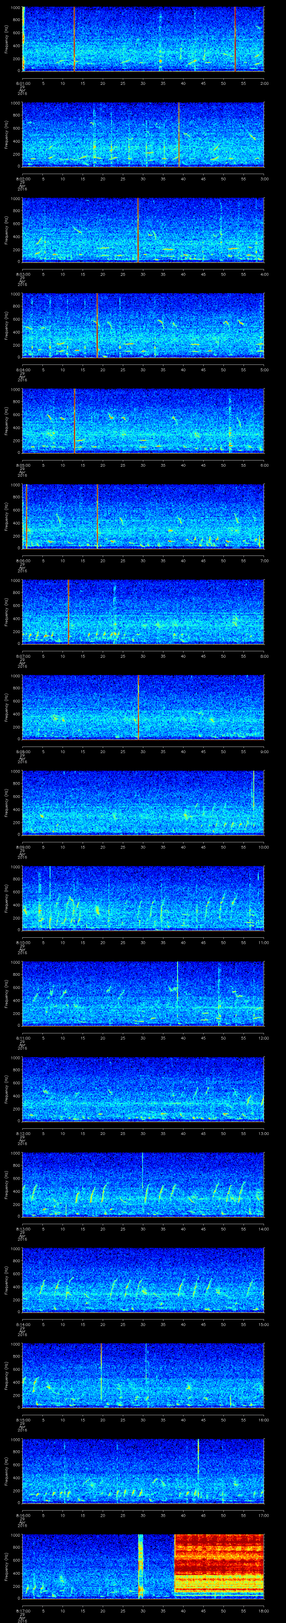This screenshot has height=1623, width=286.
Task: Click the red vertical line in the 8:04:00 panel
Action: tap(97, 326)
